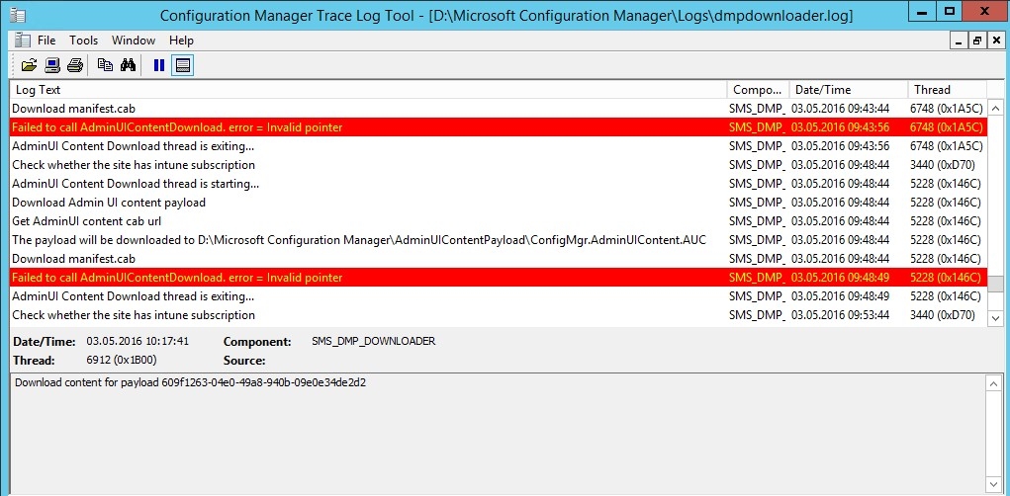The height and width of the screenshot is (496, 1010).
Task: Click the Open on server computer icon
Action: tap(52, 65)
